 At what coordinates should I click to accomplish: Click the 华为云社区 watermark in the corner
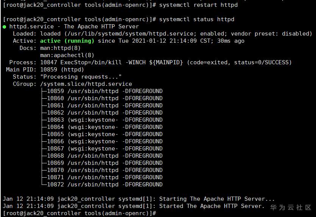pos(291,208)
